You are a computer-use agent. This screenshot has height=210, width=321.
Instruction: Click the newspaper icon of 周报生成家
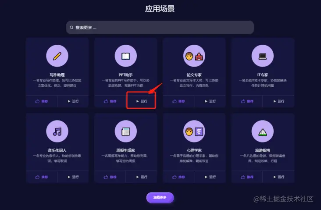(126, 132)
